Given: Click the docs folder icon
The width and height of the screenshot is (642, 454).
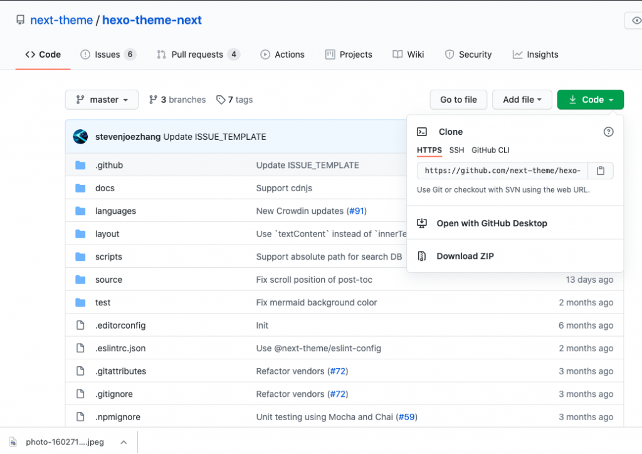Looking at the screenshot, I should click(80, 188).
